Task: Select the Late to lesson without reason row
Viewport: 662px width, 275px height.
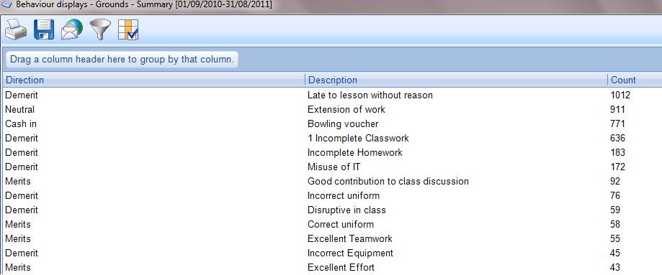Action: 331,95
